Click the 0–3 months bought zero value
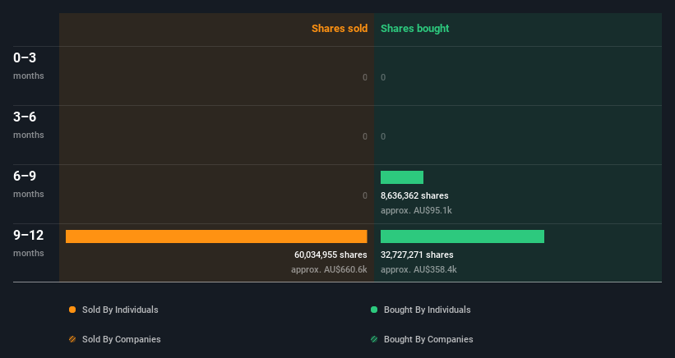 [x=383, y=77]
